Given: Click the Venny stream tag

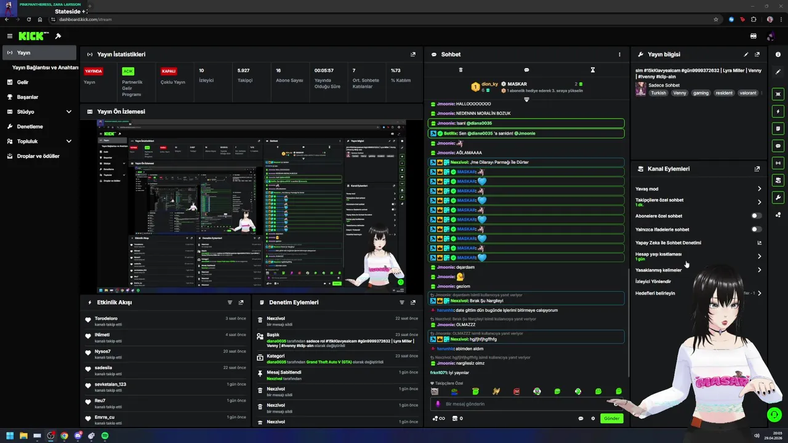Looking at the screenshot, I should pos(680,93).
